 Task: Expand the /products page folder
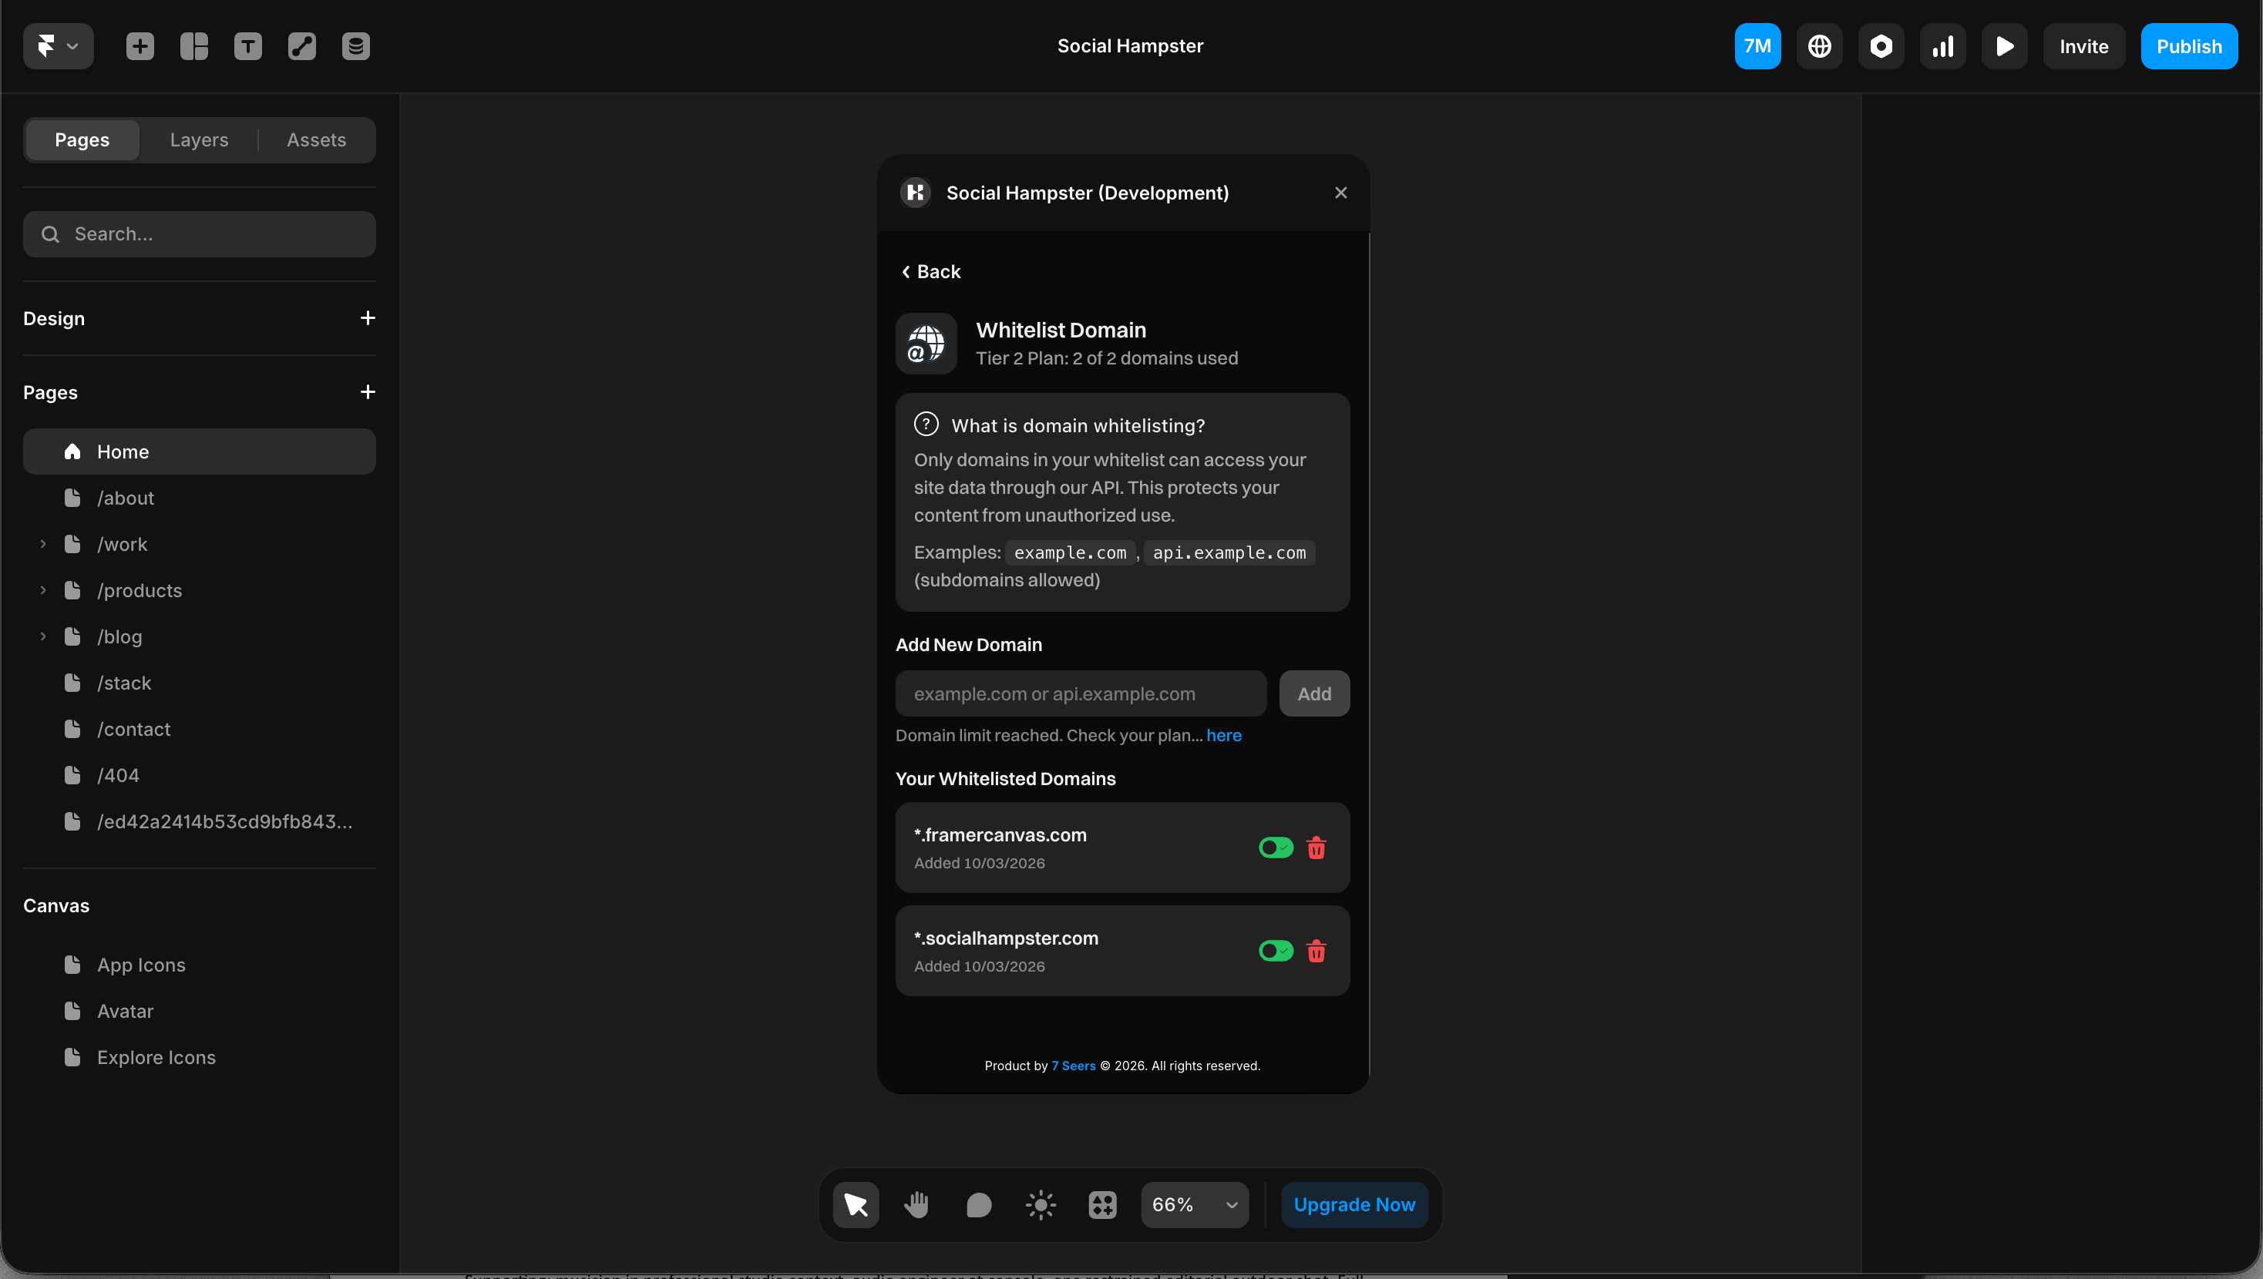[x=43, y=590]
